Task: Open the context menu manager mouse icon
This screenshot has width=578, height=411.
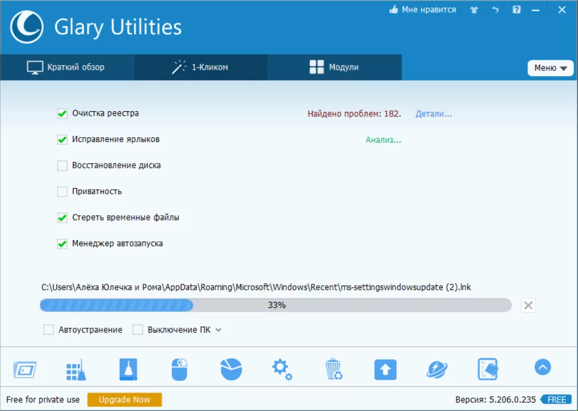Action: point(180,369)
